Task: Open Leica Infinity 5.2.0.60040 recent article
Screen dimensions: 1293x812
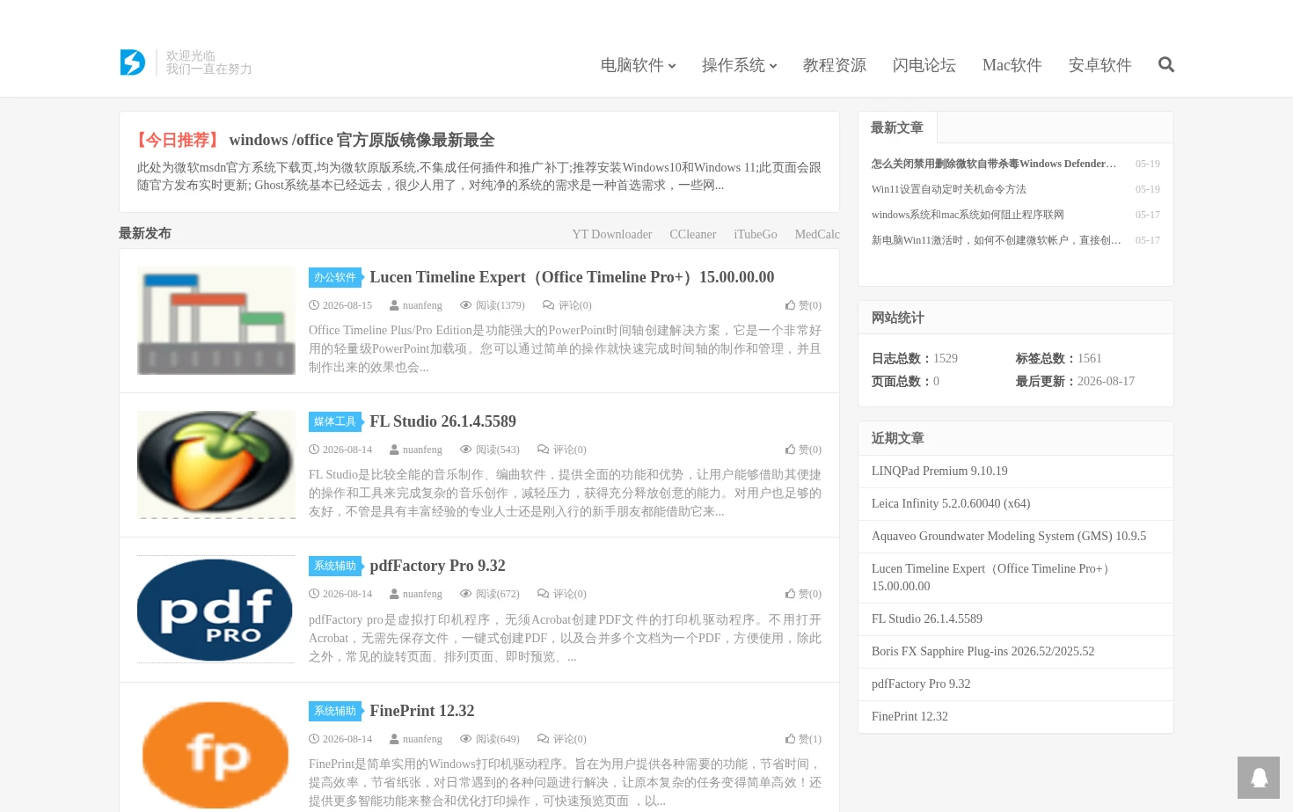Action: pyautogui.click(x=951, y=504)
